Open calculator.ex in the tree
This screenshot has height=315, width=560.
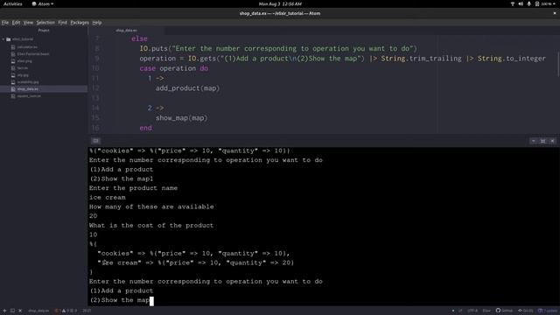[27, 46]
